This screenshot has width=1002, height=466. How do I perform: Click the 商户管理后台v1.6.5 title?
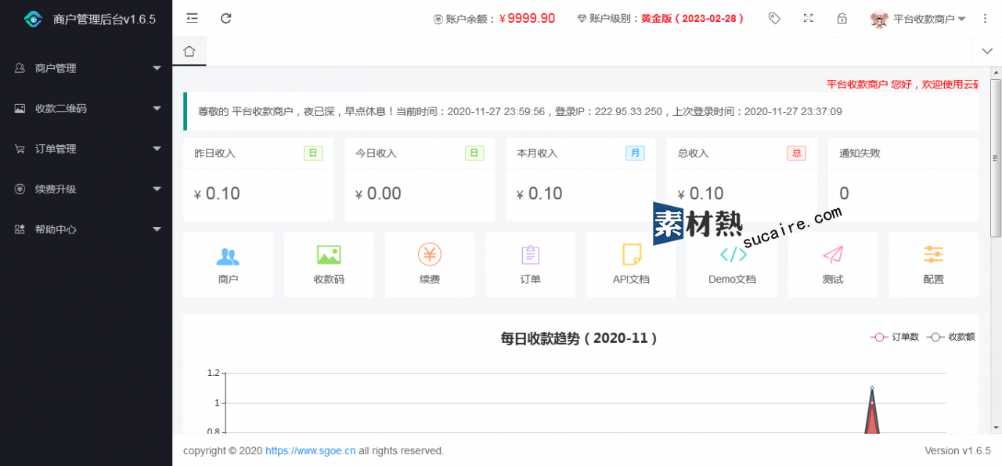point(104,19)
